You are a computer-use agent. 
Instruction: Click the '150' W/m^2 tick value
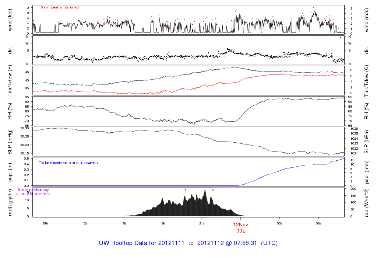click(x=353, y=196)
